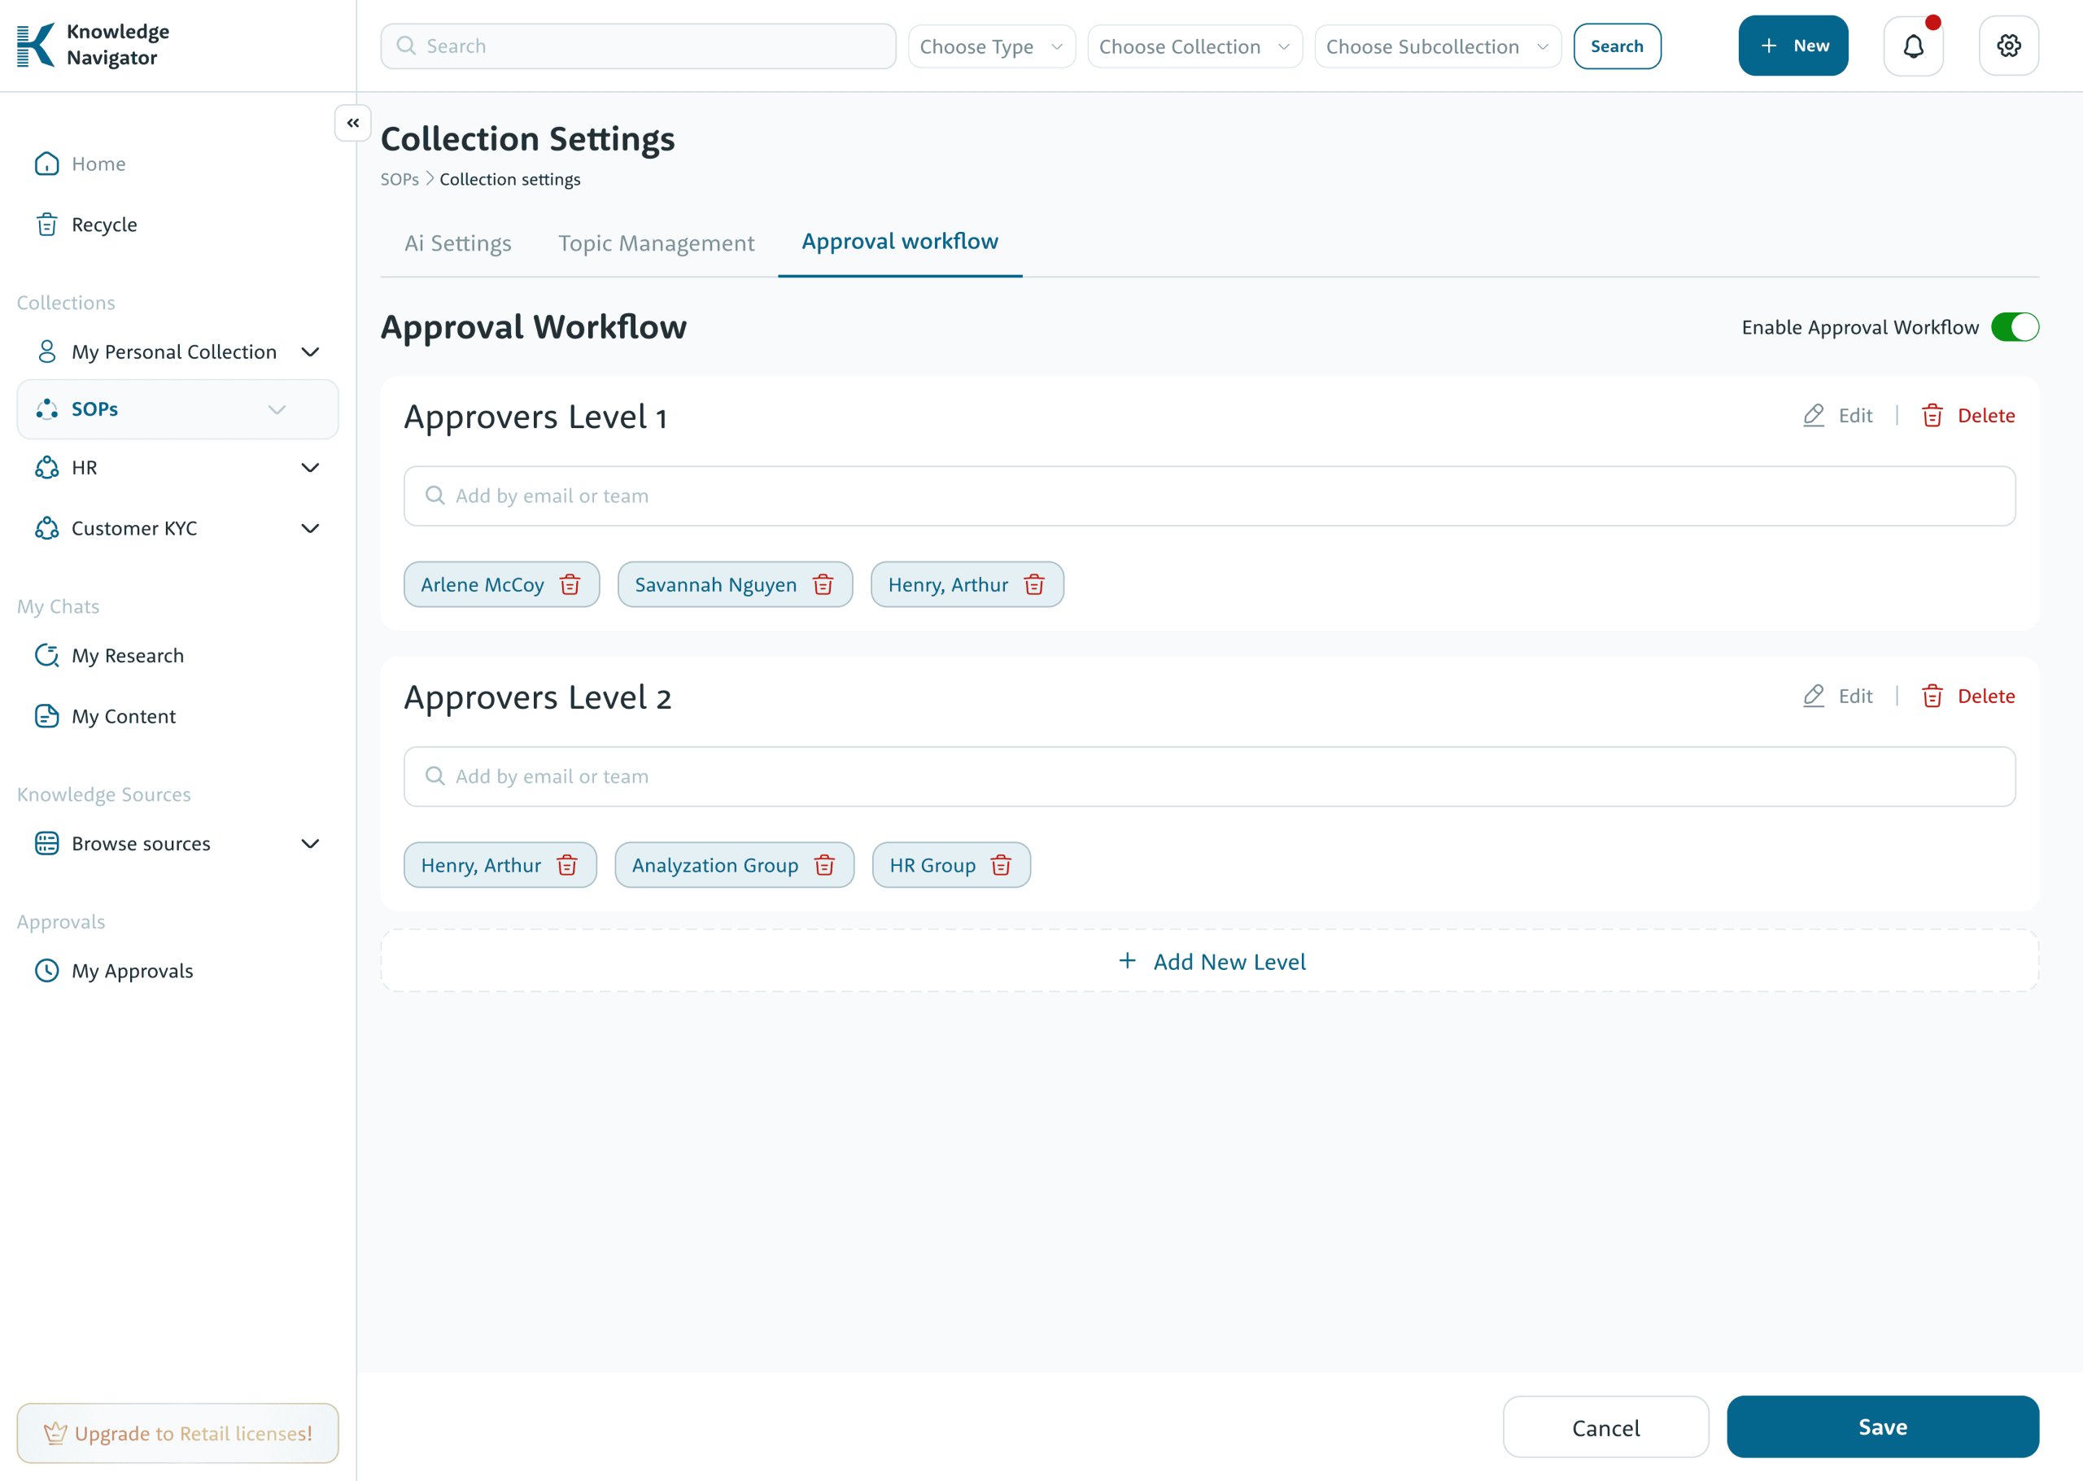Switch to the Ai Settings tab
2083x1481 pixels.
(x=457, y=242)
